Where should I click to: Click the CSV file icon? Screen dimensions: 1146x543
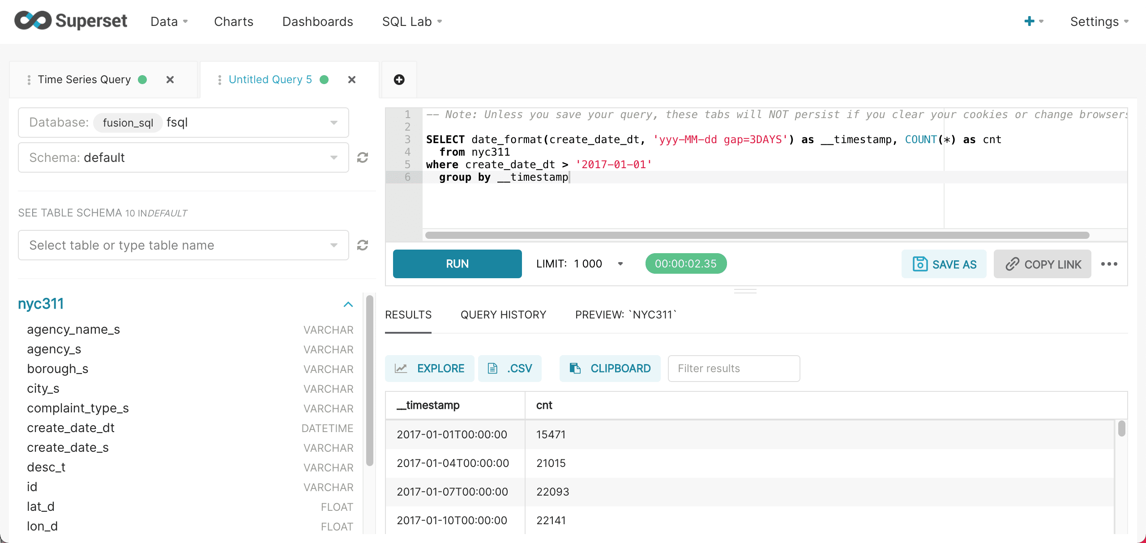point(492,369)
